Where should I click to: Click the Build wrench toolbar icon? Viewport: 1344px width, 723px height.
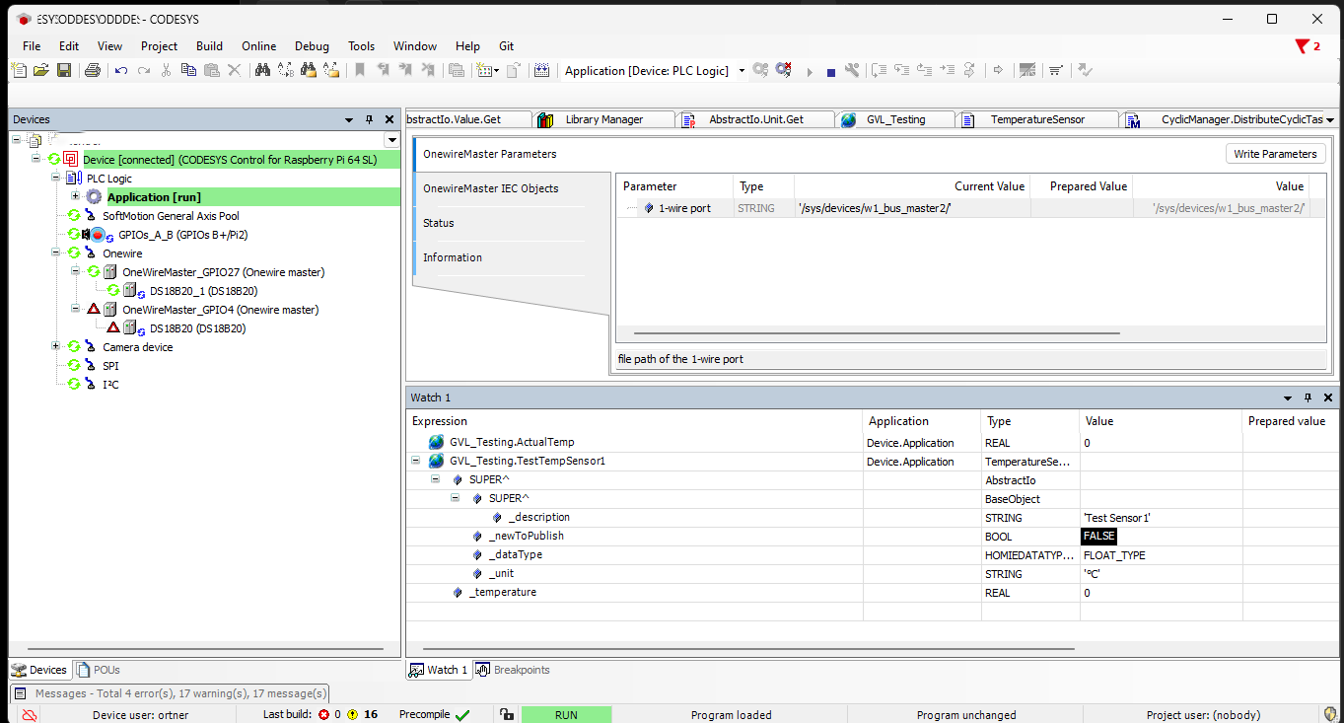(852, 70)
